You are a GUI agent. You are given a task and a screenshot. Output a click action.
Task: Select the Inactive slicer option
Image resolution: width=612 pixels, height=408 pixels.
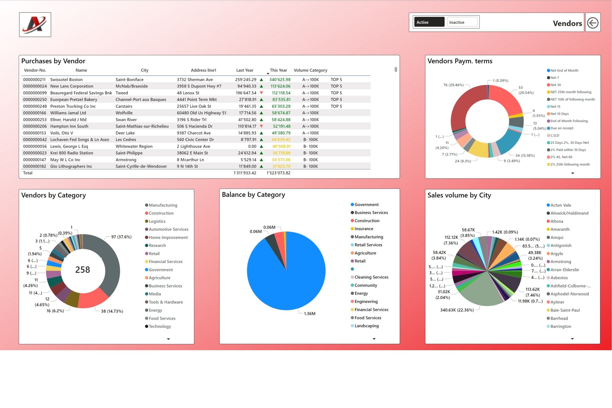pyautogui.click(x=462, y=22)
